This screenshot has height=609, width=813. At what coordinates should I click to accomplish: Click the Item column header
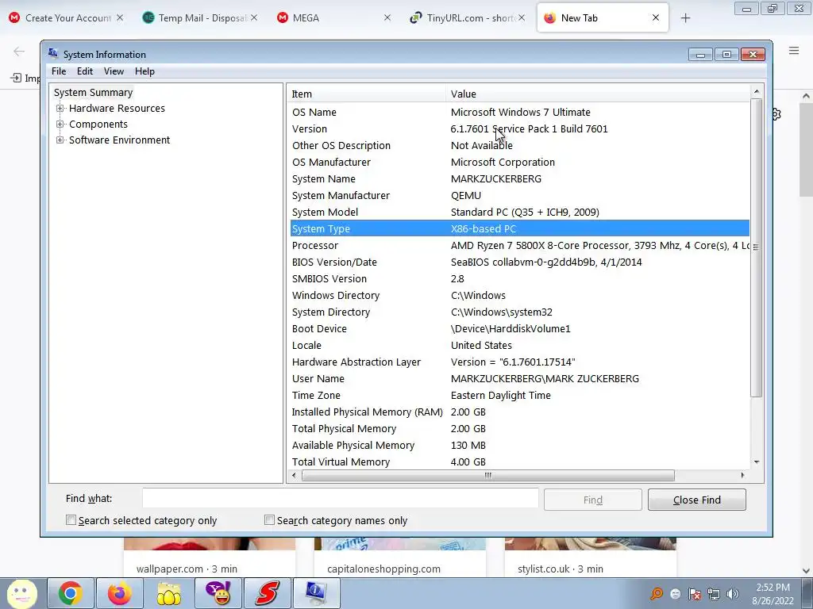[366, 94]
